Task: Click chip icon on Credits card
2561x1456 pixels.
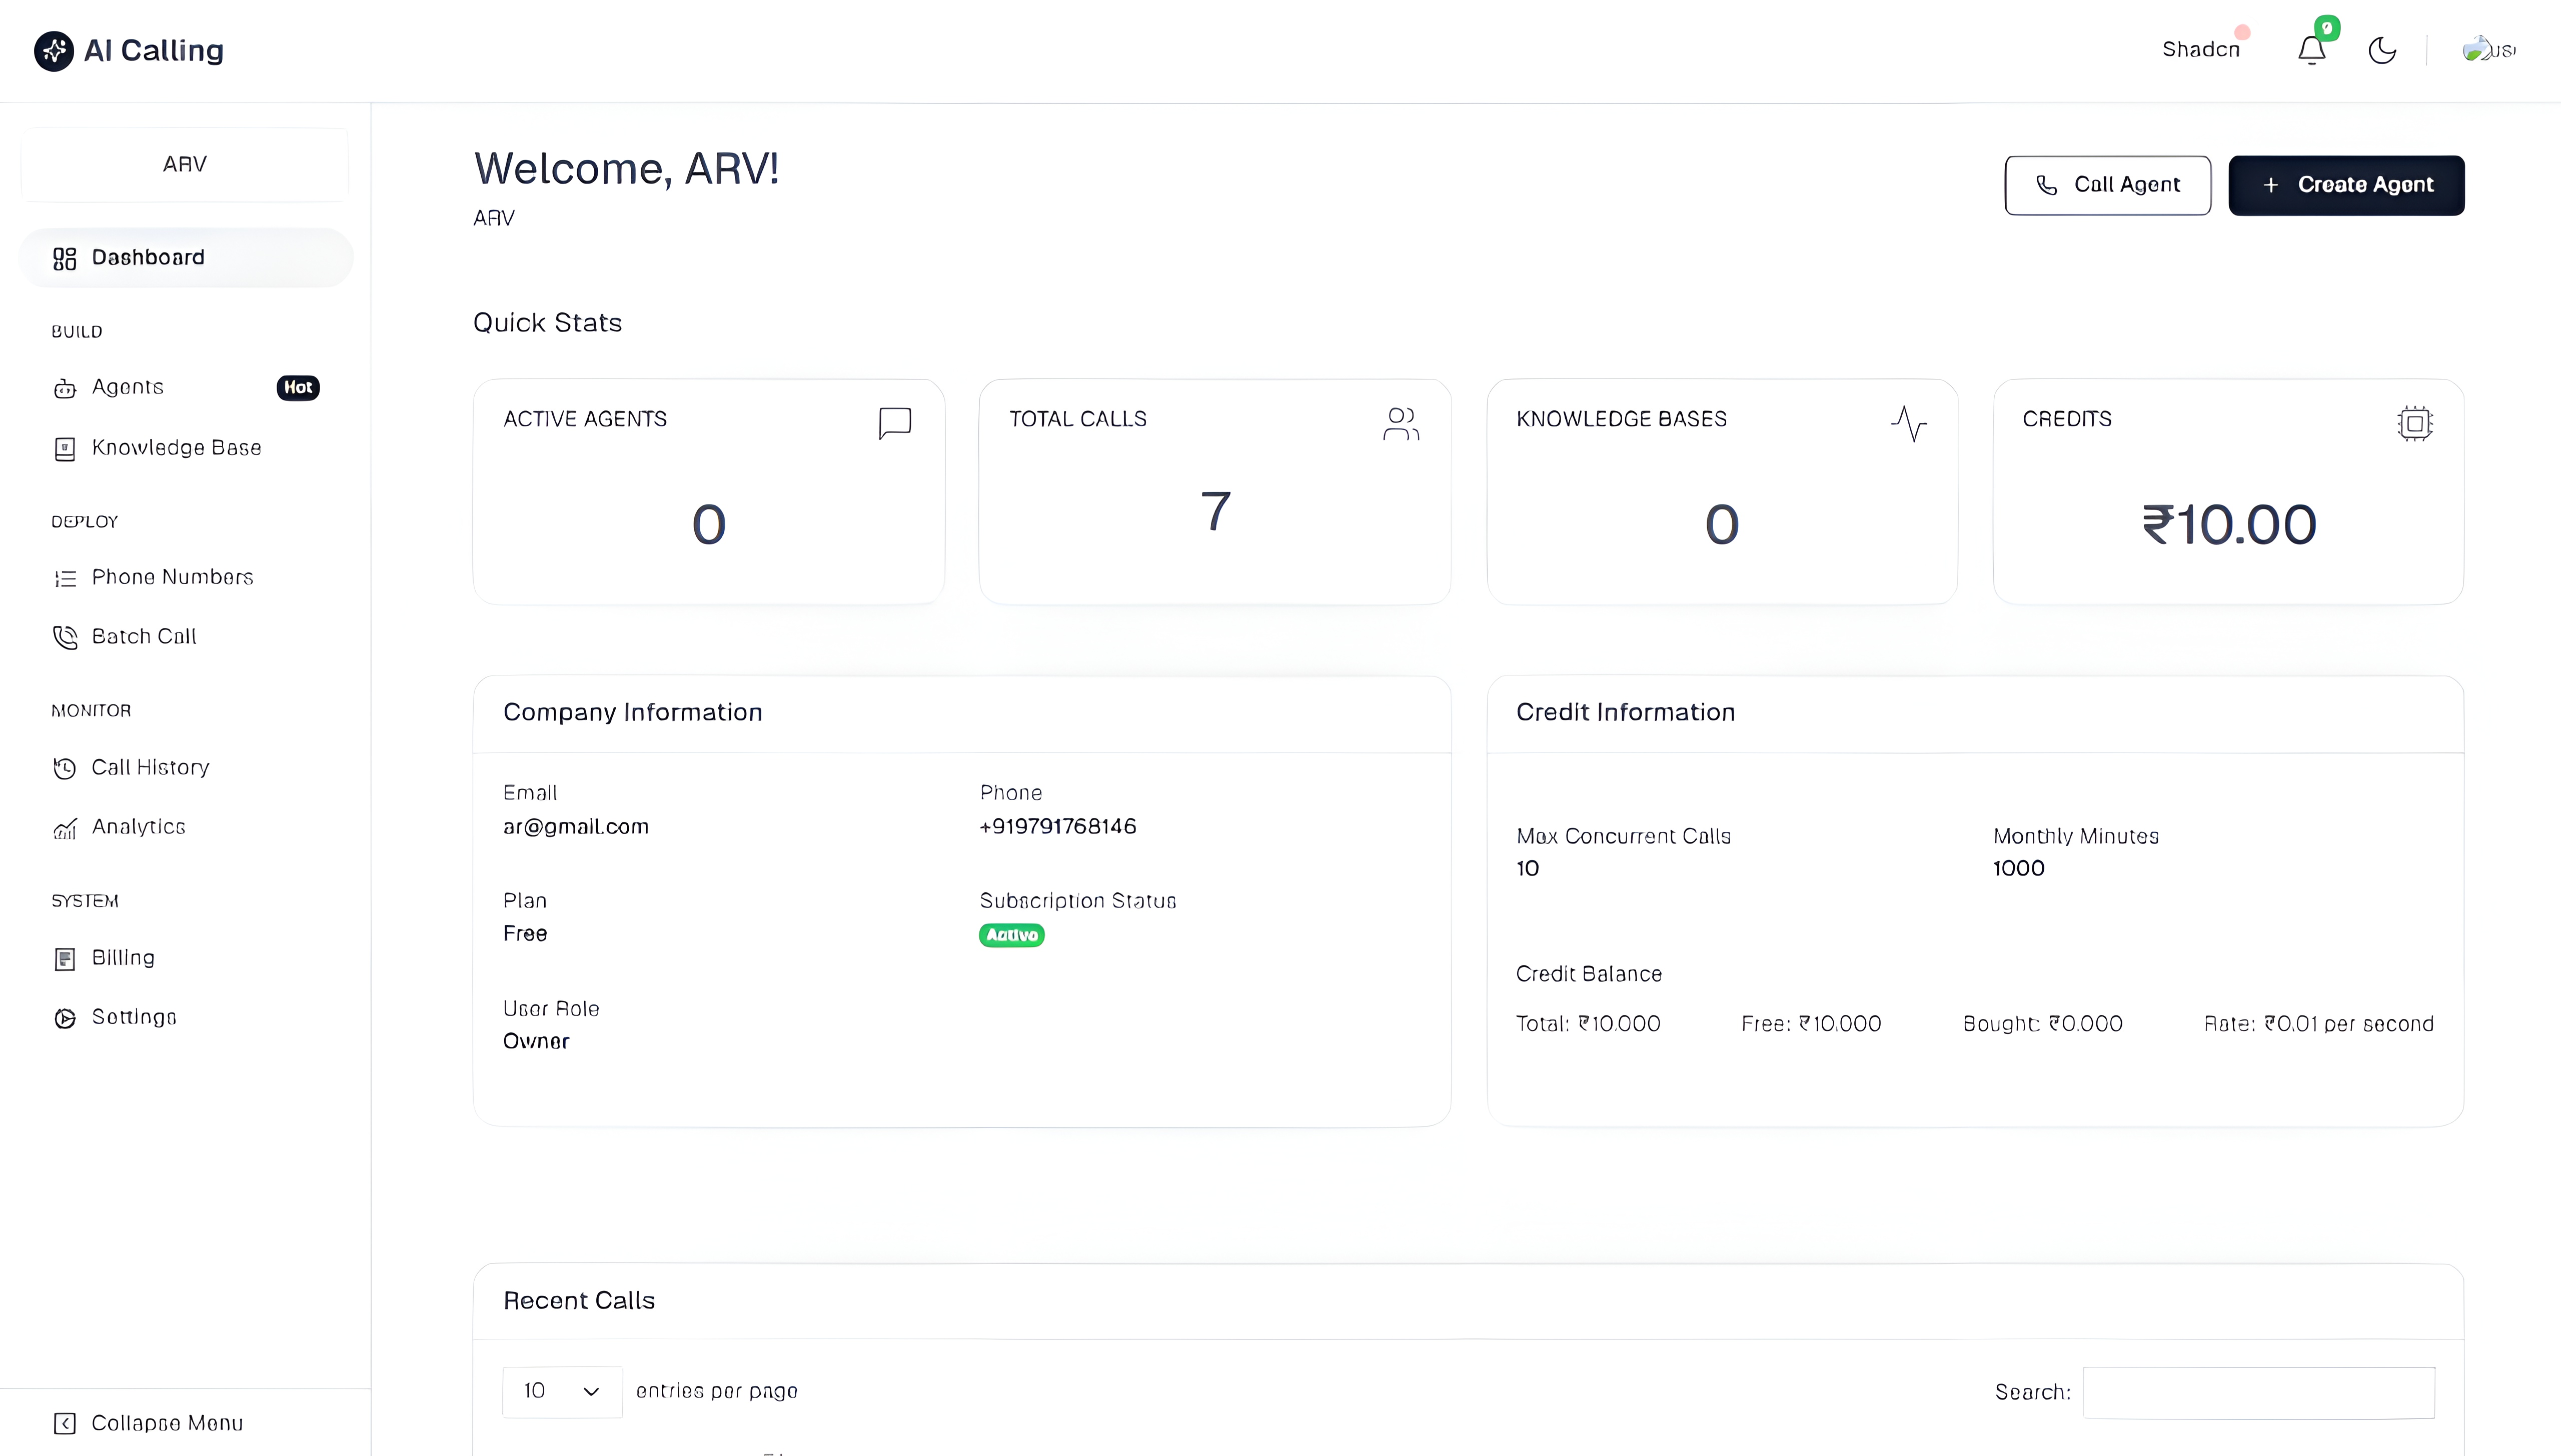Action: (2414, 423)
